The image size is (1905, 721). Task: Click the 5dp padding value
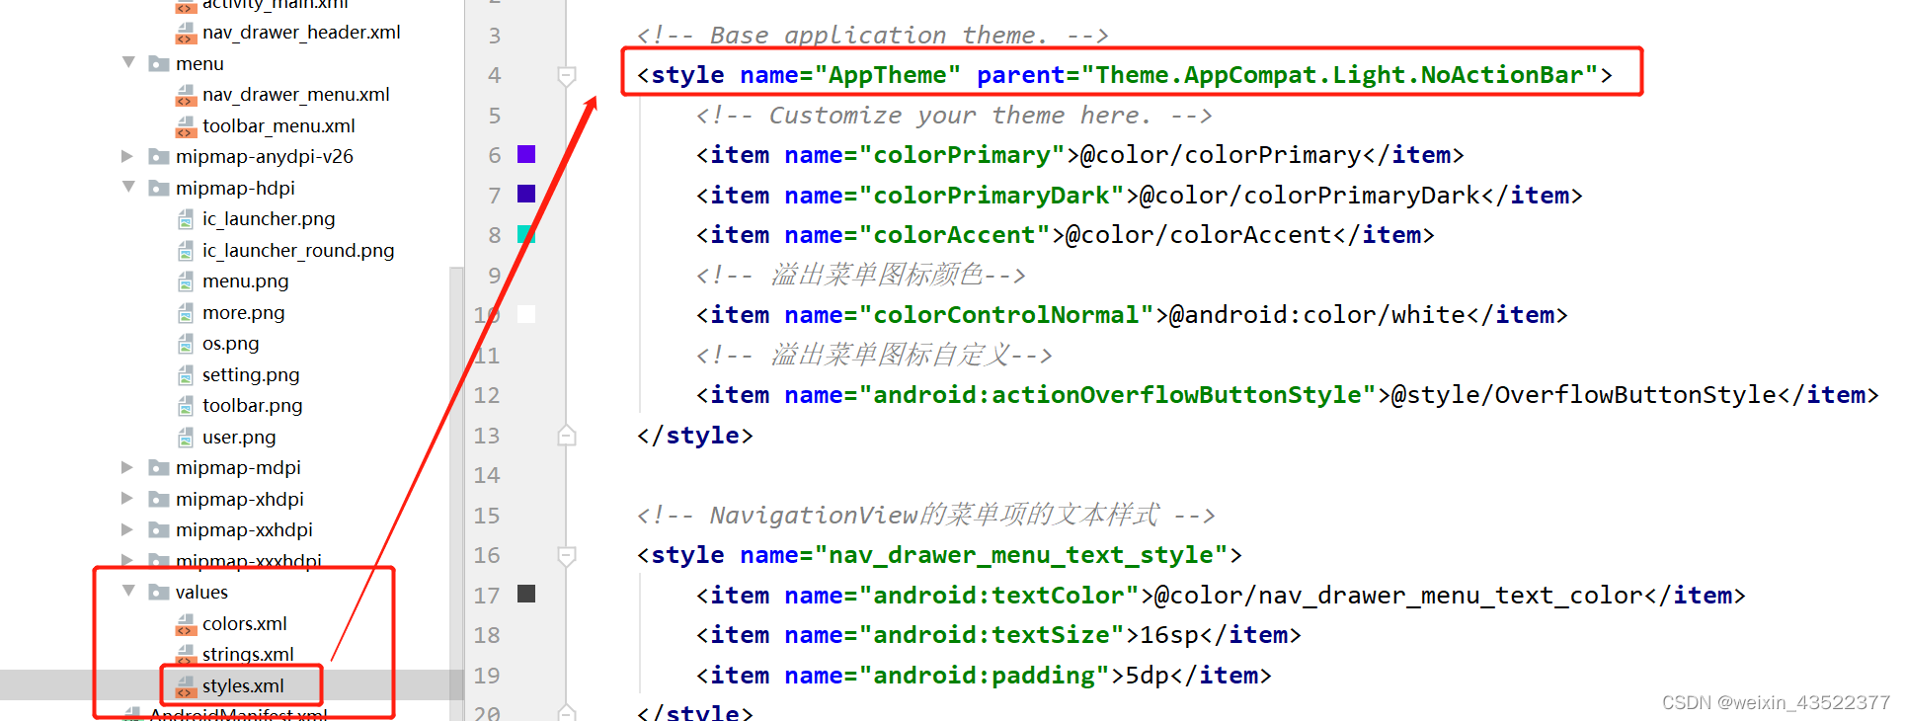tap(1147, 676)
